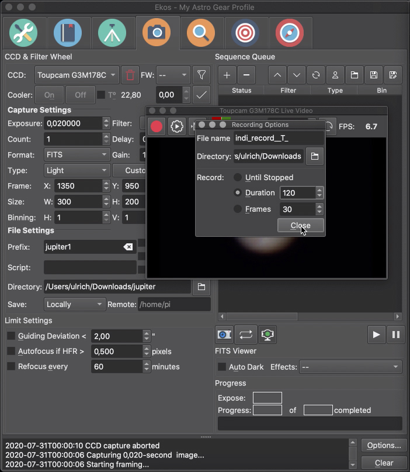410x472 pixels.
Task: Click the red trash icon next to CCD
Action: [x=130, y=75]
